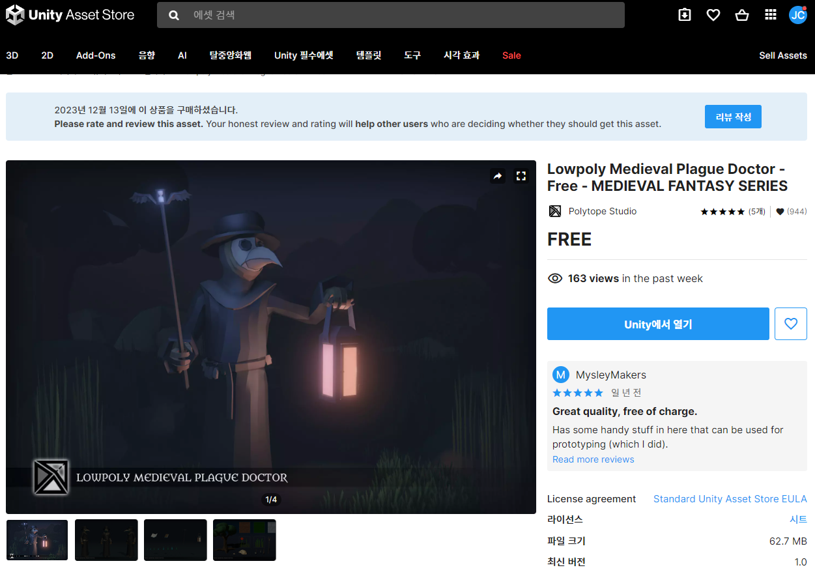Image resolution: width=815 pixels, height=572 pixels.
Task: Open My Assets download icon in header
Action: coord(685,14)
